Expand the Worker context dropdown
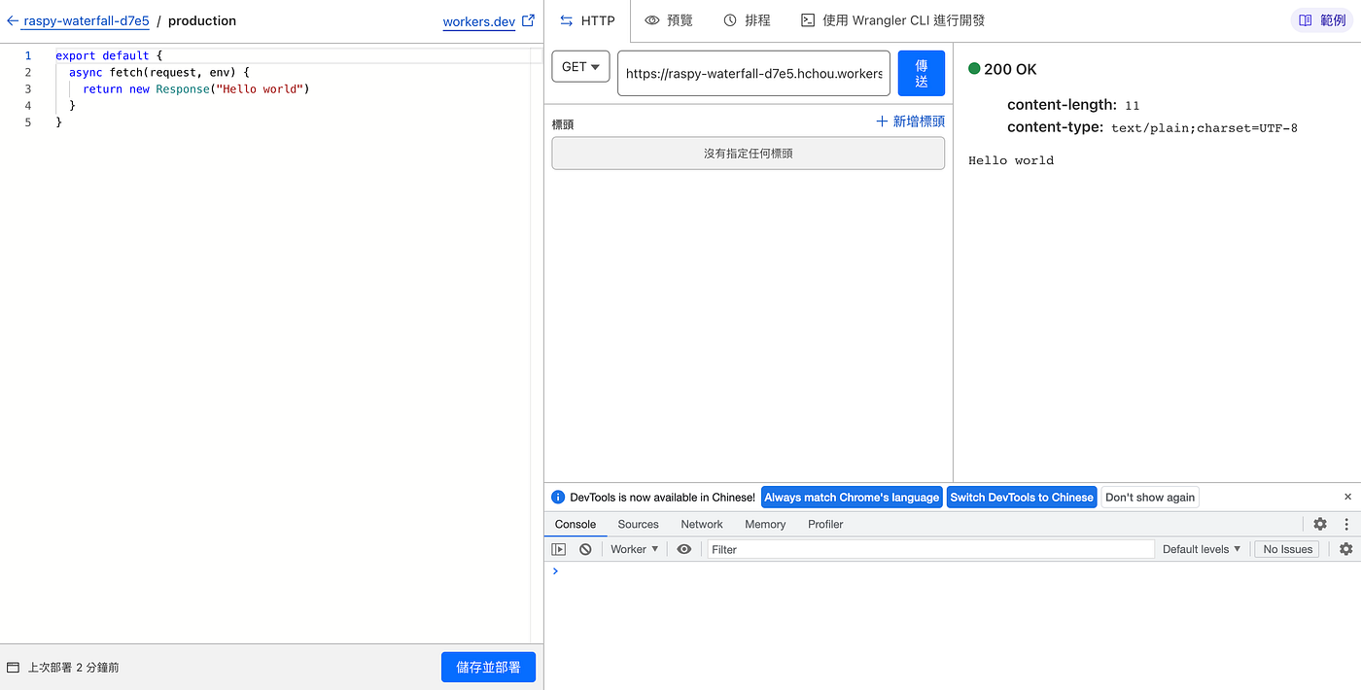Image resolution: width=1361 pixels, height=690 pixels. [x=634, y=549]
